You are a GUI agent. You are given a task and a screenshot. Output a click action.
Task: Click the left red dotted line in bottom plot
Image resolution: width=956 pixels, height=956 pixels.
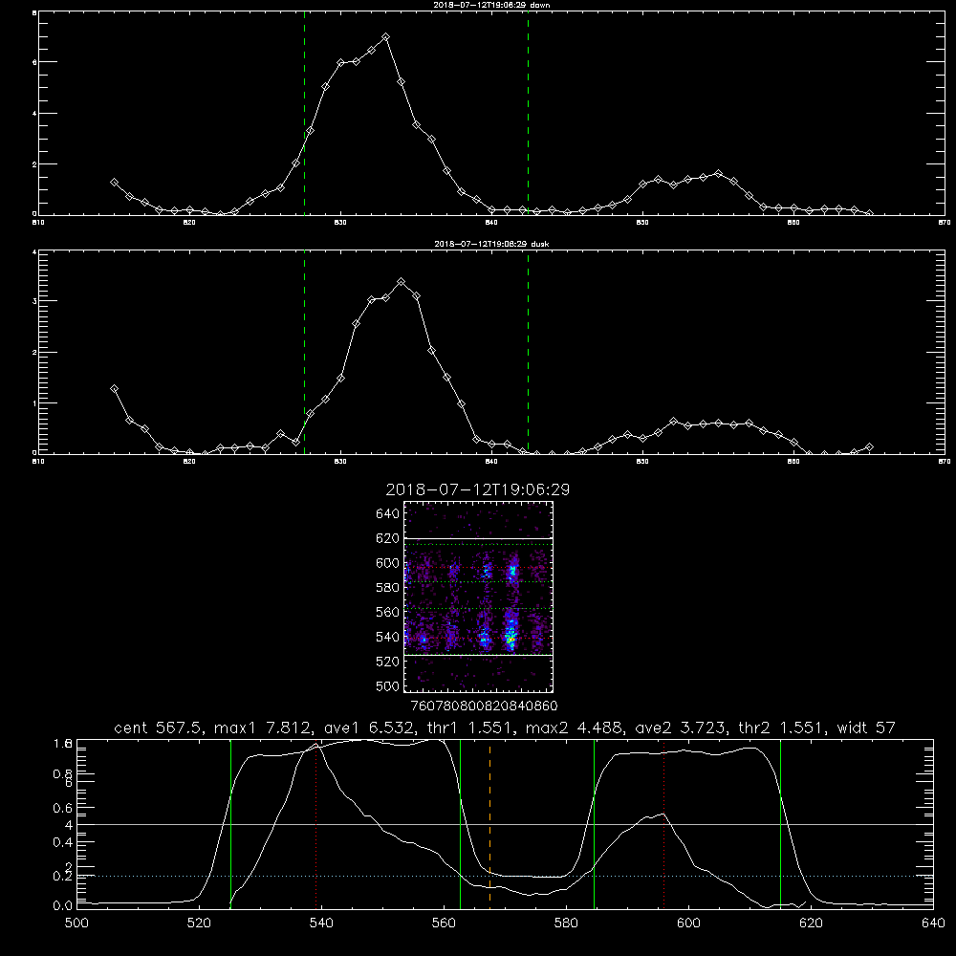[x=315, y=824]
